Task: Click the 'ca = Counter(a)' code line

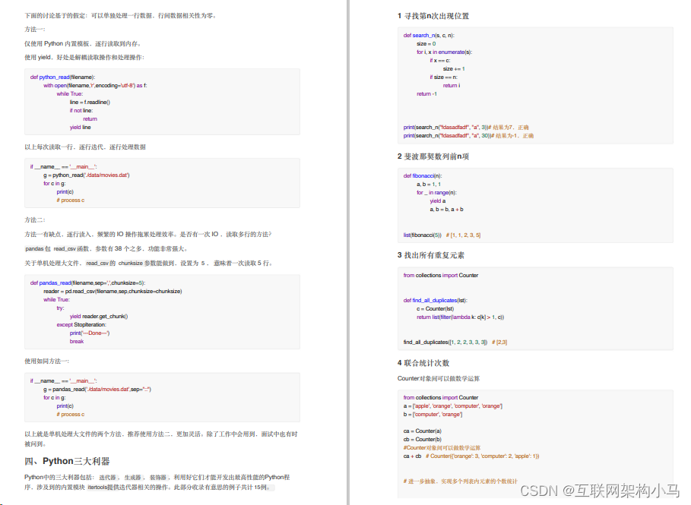Action: point(422,431)
